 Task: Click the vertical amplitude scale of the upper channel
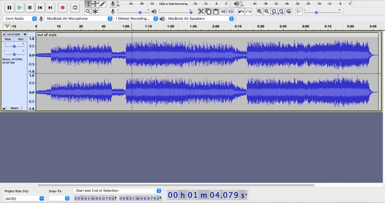pos(31,55)
